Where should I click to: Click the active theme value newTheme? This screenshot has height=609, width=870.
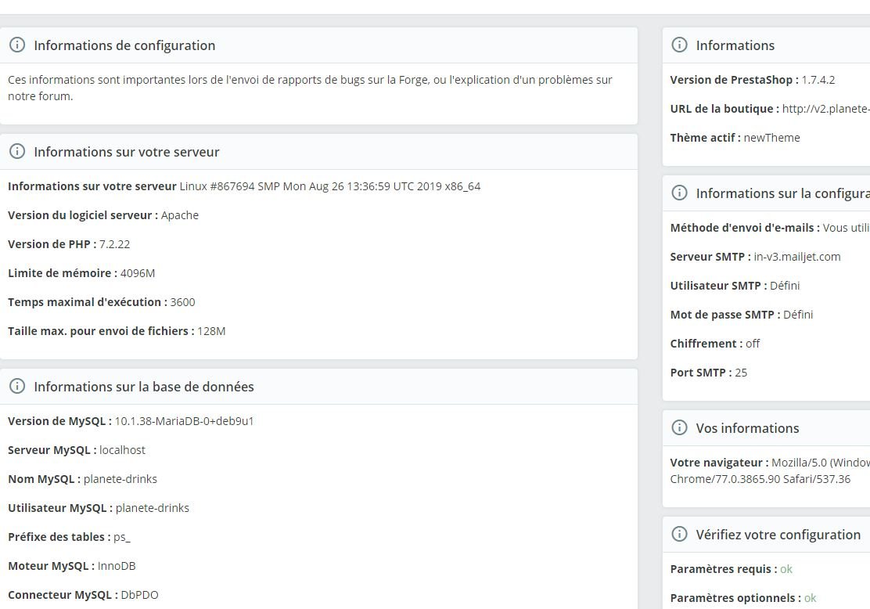pos(771,138)
